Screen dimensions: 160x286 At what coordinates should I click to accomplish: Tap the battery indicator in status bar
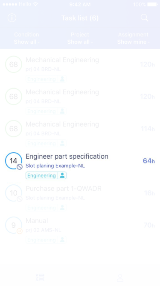pos(152,4)
